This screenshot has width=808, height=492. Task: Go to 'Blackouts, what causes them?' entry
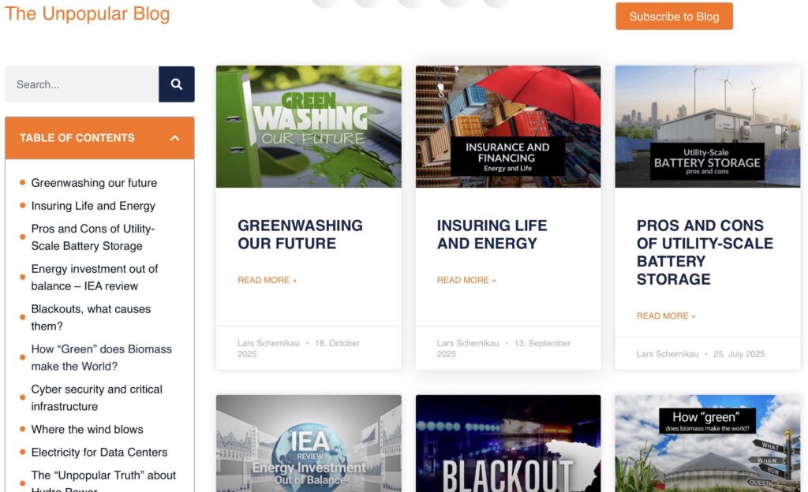click(91, 318)
